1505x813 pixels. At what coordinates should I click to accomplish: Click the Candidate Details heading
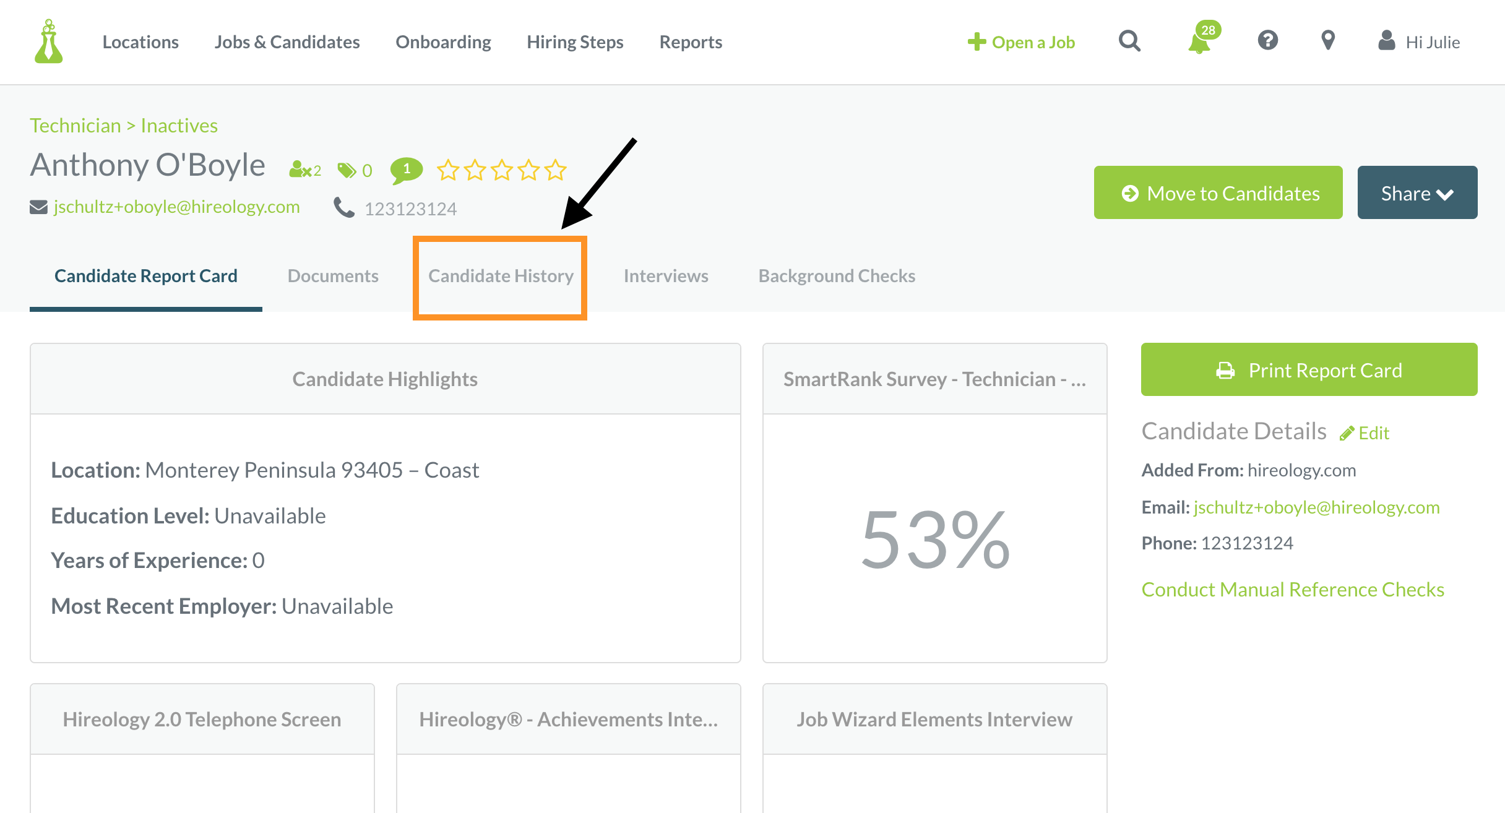(x=1233, y=431)
